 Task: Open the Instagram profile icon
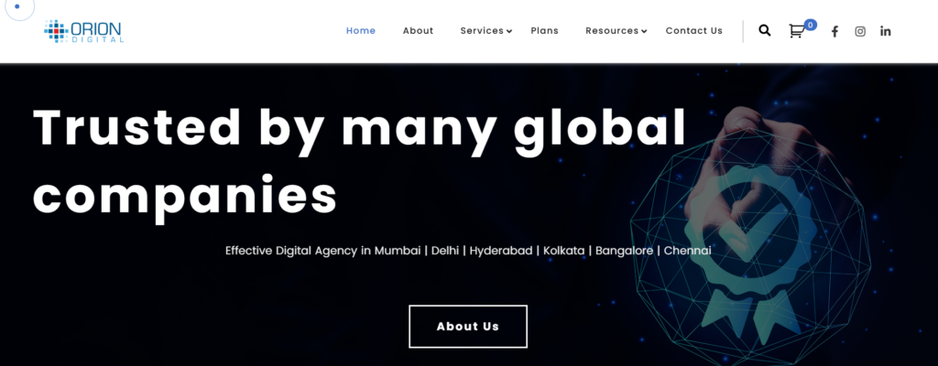click(860, 31)
